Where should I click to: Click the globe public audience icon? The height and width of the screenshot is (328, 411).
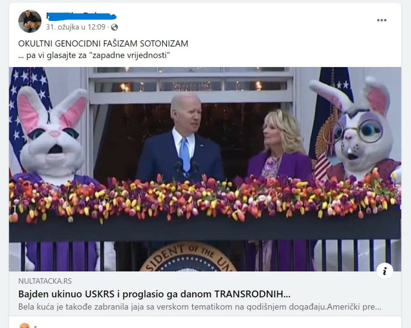point(114,27)
